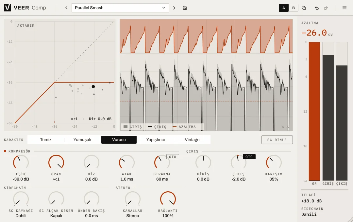This screenshot has width=353, height=222.
Task: Click the Bırakma release knob
Action: click(162, 162)
